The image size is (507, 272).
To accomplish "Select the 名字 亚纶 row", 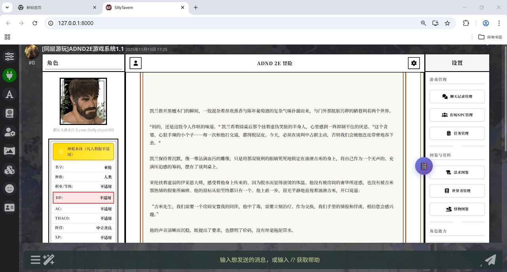I will (x=83, y=167).
